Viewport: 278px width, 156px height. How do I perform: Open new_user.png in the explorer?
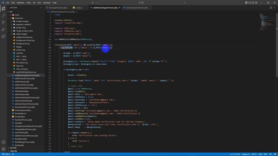click(x=22, y=69)
